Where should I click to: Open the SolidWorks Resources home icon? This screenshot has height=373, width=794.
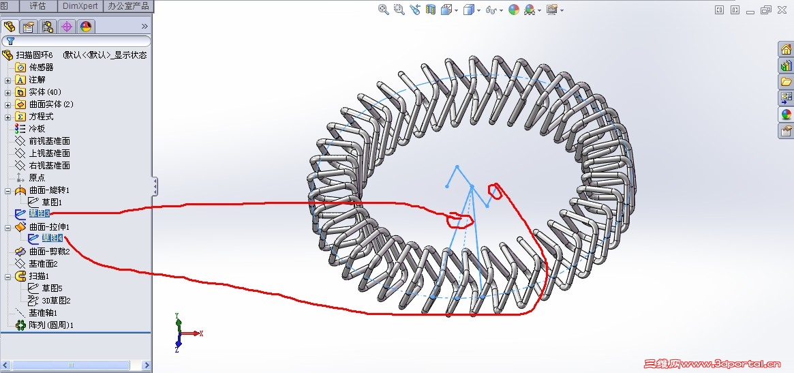coord(786,49)
